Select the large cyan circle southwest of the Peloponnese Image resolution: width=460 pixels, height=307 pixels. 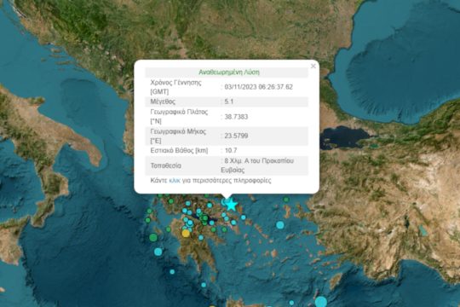click(x=158, y=252)
